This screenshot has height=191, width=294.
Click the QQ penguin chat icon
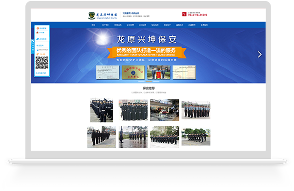coord(37,32)
